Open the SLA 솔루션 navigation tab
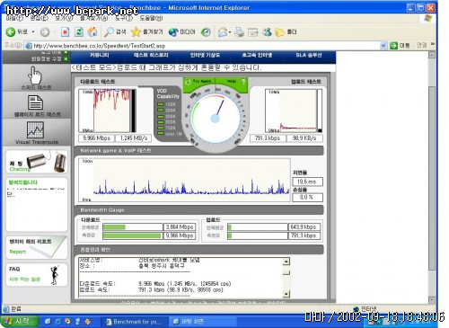The height and width of the screenshot is (328, 449). (x=309, y=56)
